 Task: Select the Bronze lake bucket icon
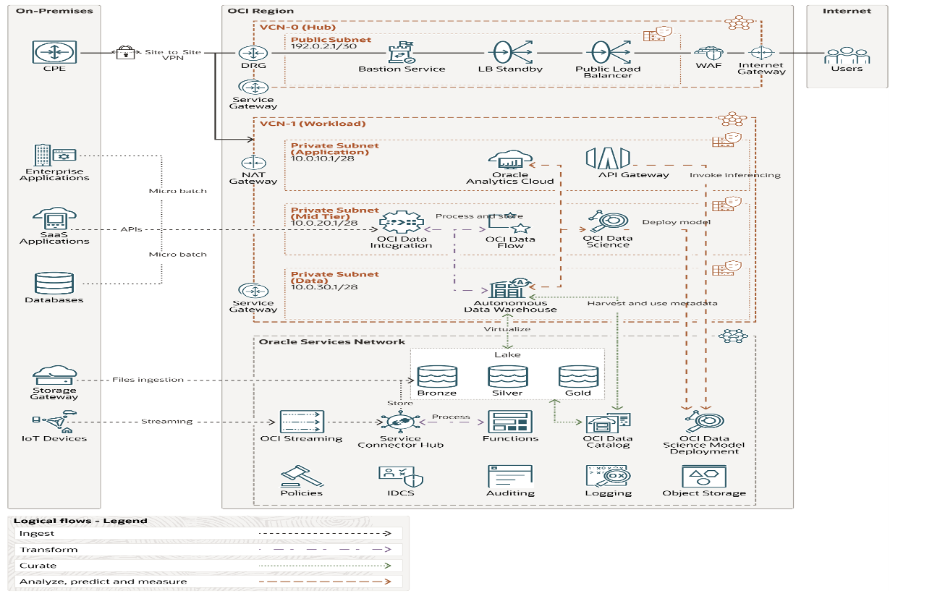point(437,376)
